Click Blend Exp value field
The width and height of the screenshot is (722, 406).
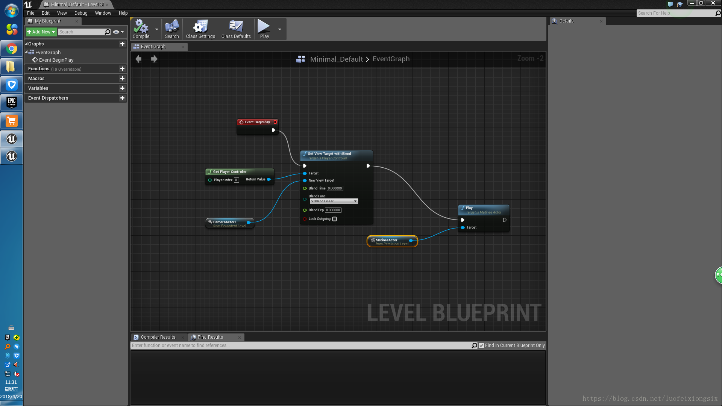[333, 210]
